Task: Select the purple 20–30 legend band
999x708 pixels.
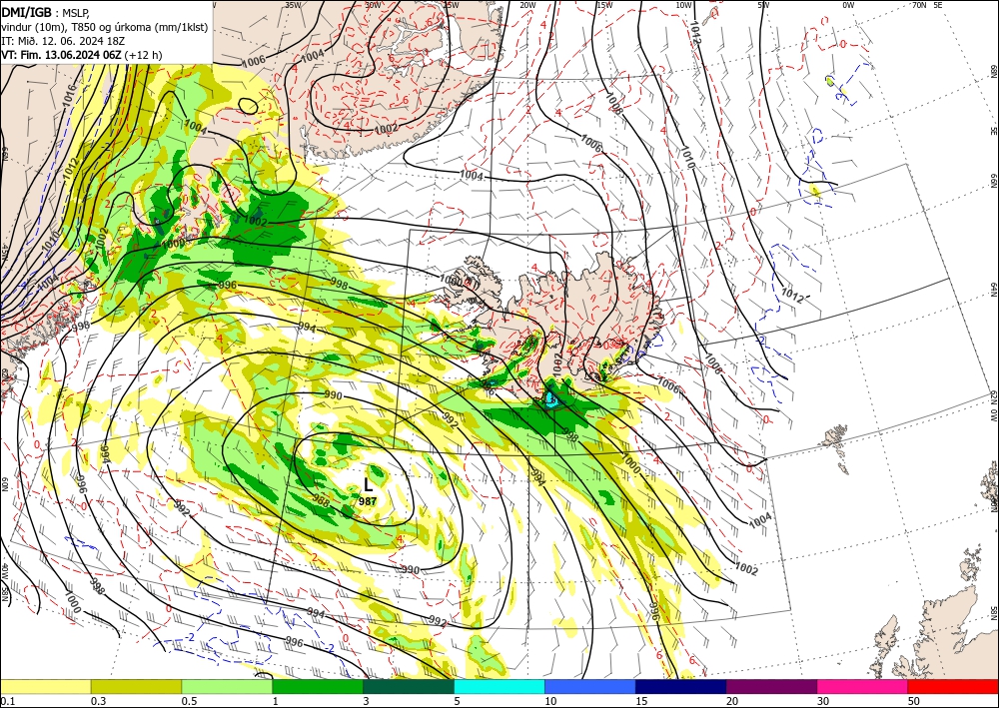Action: (771, 686)
